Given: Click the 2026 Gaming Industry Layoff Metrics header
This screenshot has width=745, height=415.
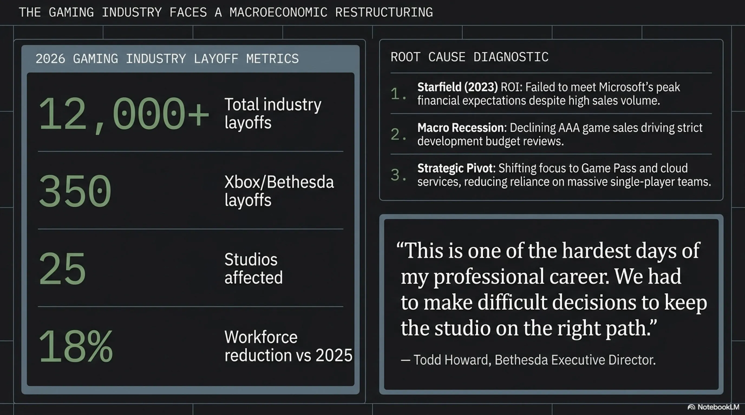Looking at the screenshot, I should [167, 59].
